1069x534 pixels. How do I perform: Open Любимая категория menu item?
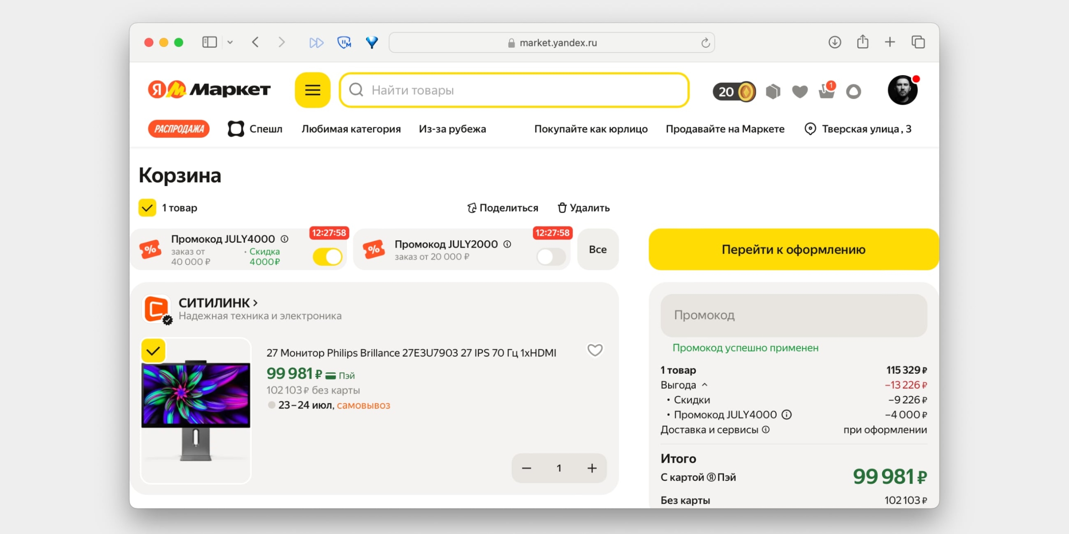(x=351, y=129)
